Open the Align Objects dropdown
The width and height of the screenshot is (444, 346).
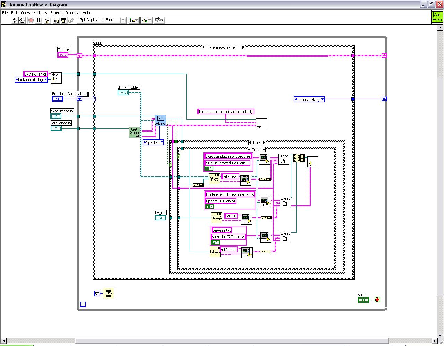click(x=134, y=20)
